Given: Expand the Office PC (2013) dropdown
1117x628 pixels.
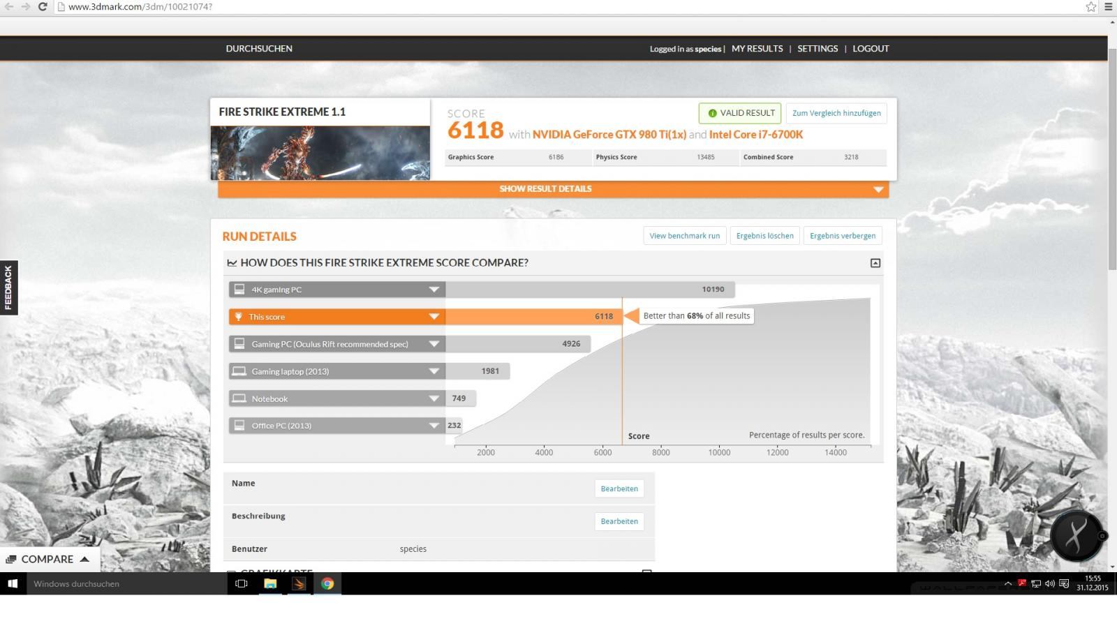Looking at the screenshot, I should (x=434, y=426).
